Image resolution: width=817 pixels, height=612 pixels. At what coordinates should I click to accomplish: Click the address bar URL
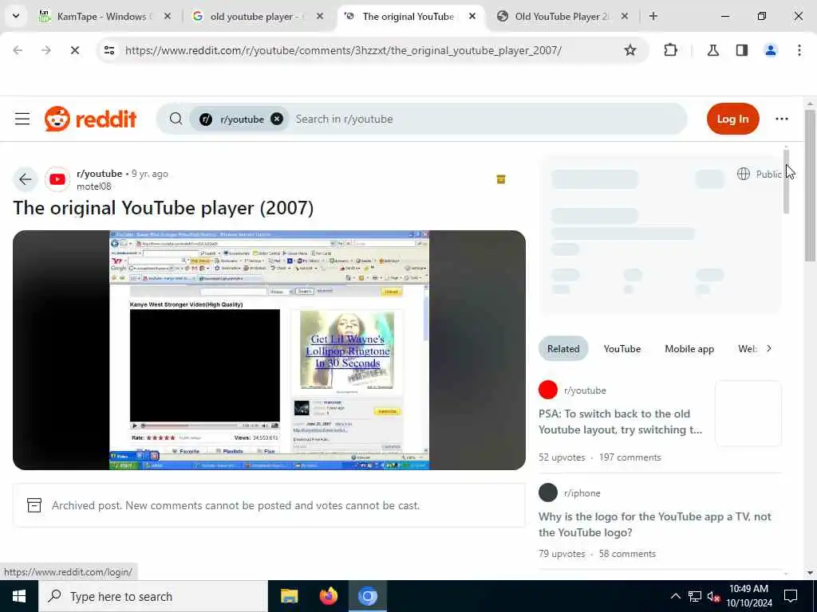pyautogui.click(x=343, y=50)
